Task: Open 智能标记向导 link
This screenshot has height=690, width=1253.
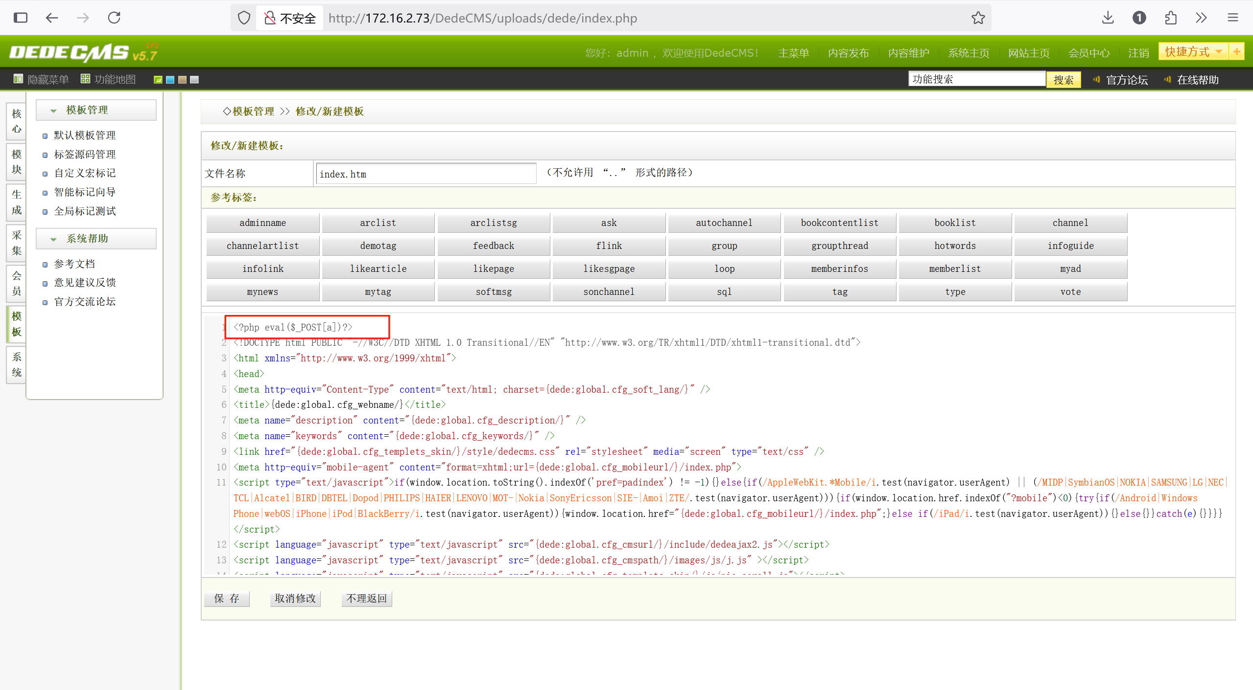Action: click(x=85, y=192)
